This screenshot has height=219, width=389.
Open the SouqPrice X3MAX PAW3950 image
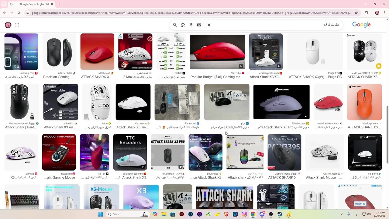click(205, 152)
